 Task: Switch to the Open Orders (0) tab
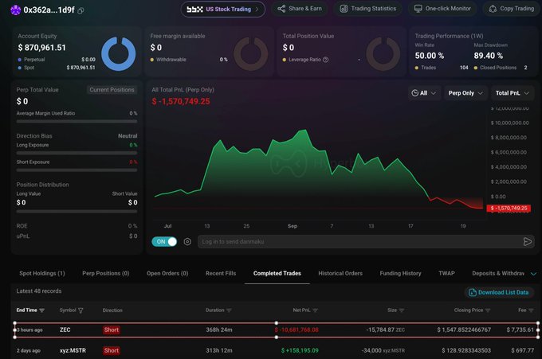point(167,273)
